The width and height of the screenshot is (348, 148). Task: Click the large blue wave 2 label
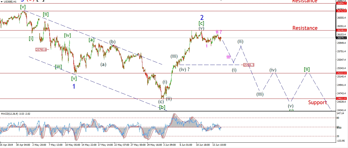(202, 18)
